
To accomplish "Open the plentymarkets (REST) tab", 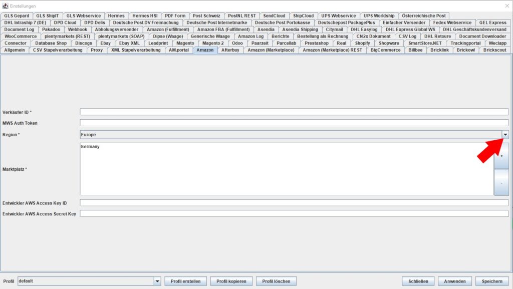I will (x=67, y=36).
